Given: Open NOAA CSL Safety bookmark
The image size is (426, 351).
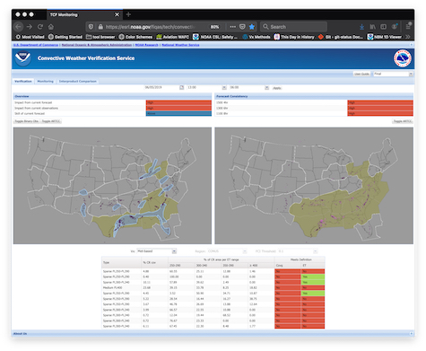Looking at the screenshot, I should pos(215,37).
